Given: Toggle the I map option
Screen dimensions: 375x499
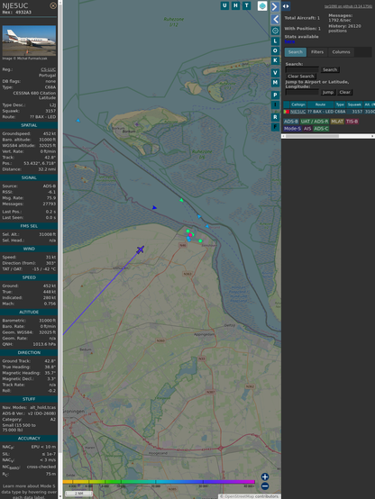Looking at the screenshot, I should [275, 104].
